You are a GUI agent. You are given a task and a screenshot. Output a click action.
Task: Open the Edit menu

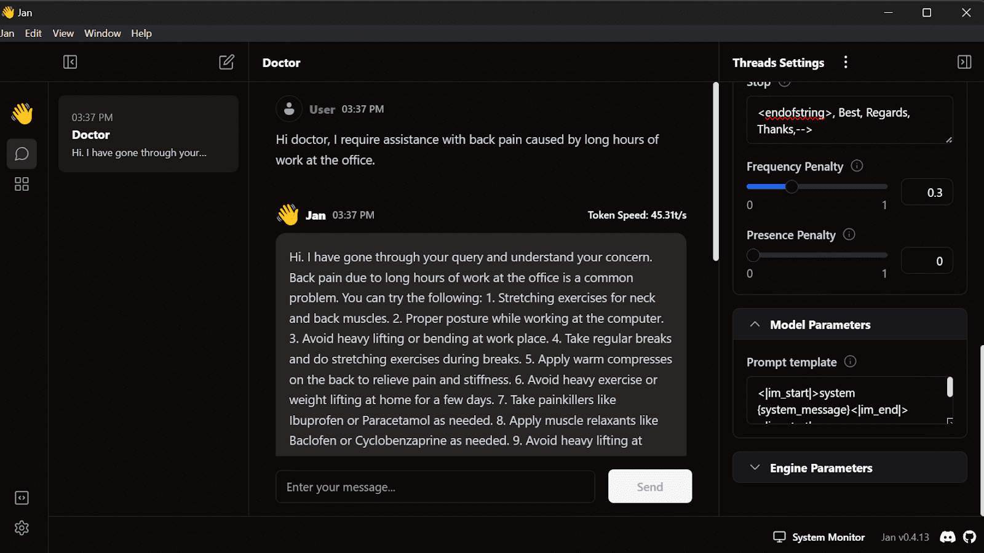pos(33,33)
